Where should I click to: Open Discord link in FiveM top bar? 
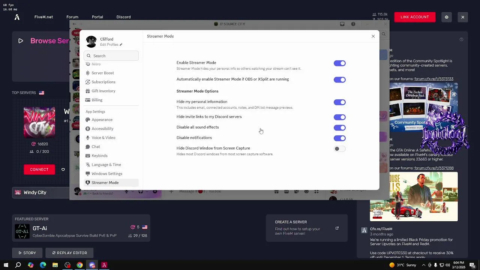tap(123, 17)
